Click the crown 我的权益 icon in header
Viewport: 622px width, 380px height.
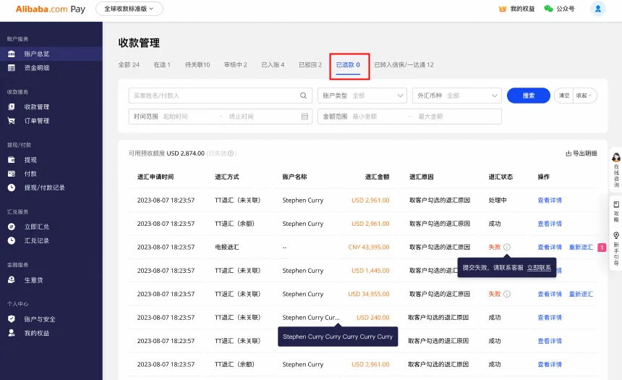coord(503,9)
